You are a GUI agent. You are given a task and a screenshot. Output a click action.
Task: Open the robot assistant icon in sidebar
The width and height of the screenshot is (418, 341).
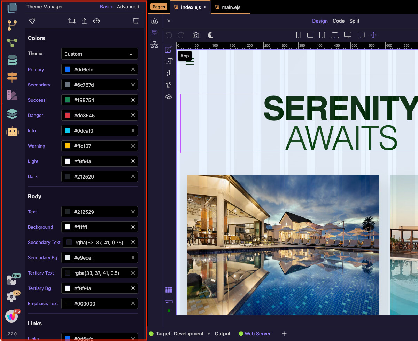point(12,131)
